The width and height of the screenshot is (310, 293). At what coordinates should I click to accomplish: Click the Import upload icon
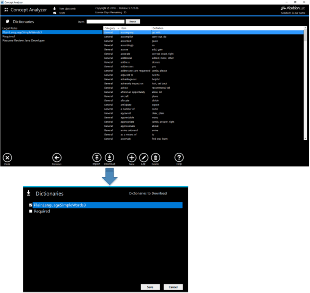click(x=97, y=158)
